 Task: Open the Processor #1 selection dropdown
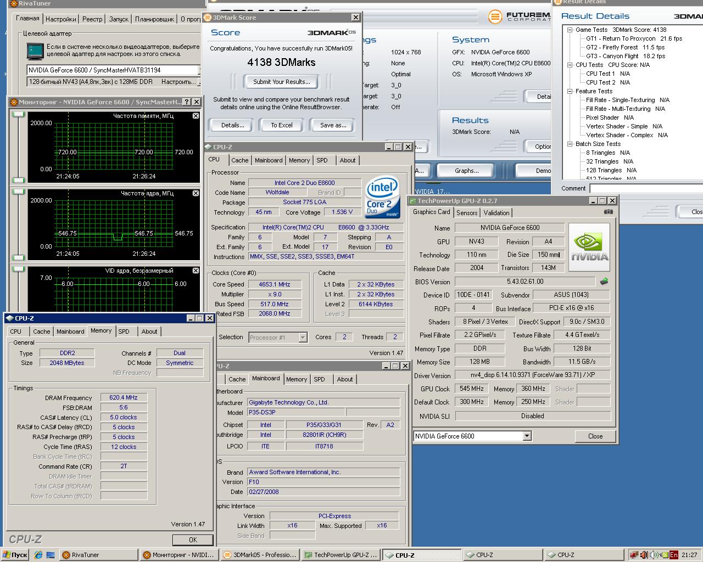click(303, 338)
